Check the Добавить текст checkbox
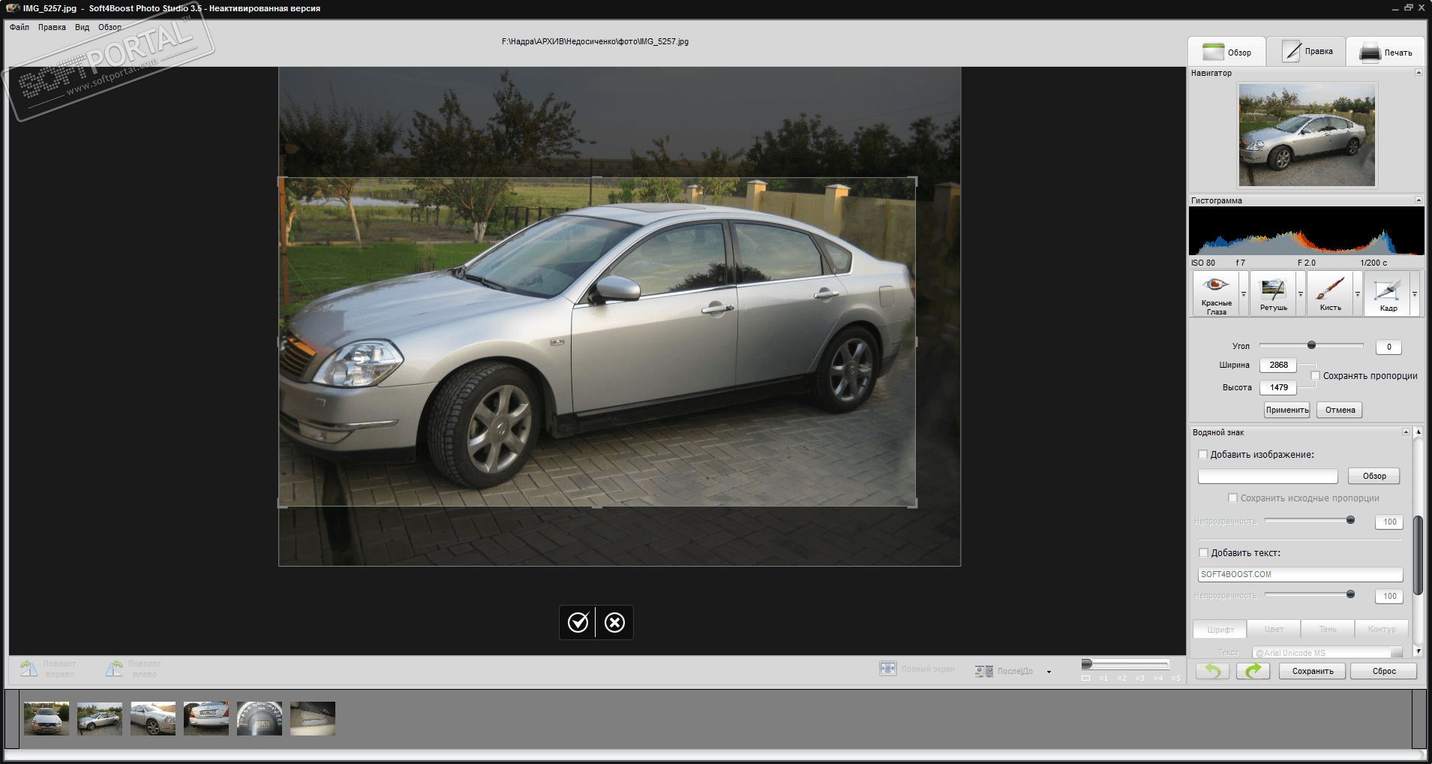This screenshot has width=1432, height=764. (x=1203, y=552)
